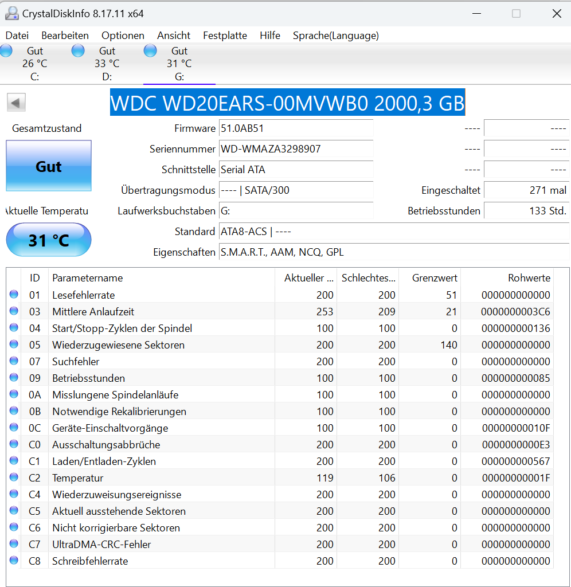Select drive C: health status orb
This screenshot has height=587, width=571.
(x=6, y=50)
